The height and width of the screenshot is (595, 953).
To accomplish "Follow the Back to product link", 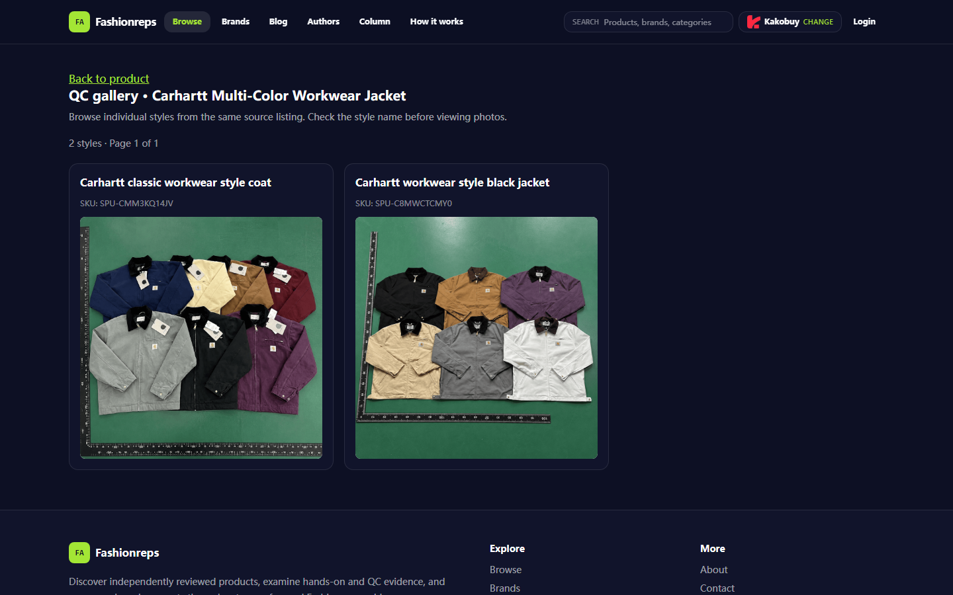I will coord(109,79).
